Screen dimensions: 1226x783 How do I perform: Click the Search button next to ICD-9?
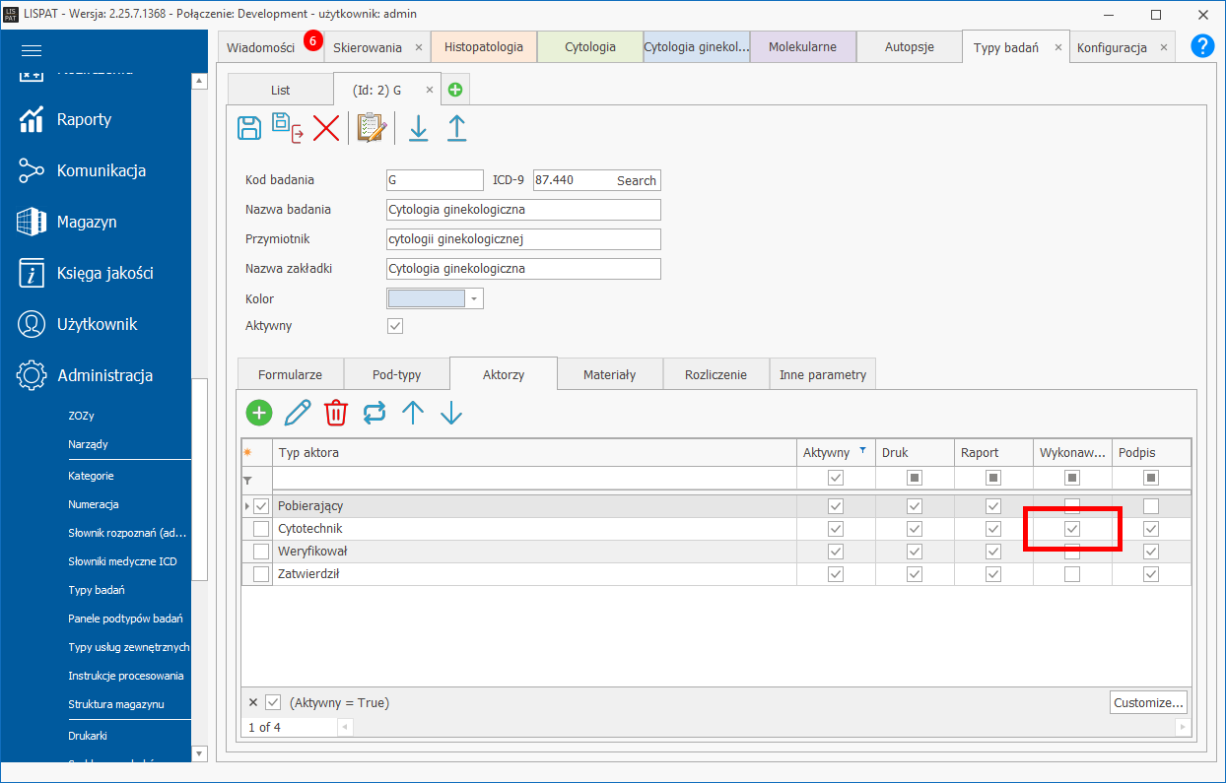(x=636, y=180)
